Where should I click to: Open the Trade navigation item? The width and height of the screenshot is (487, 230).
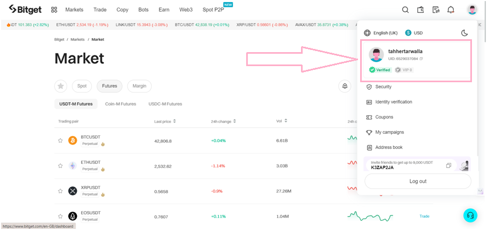pos(100,10)
